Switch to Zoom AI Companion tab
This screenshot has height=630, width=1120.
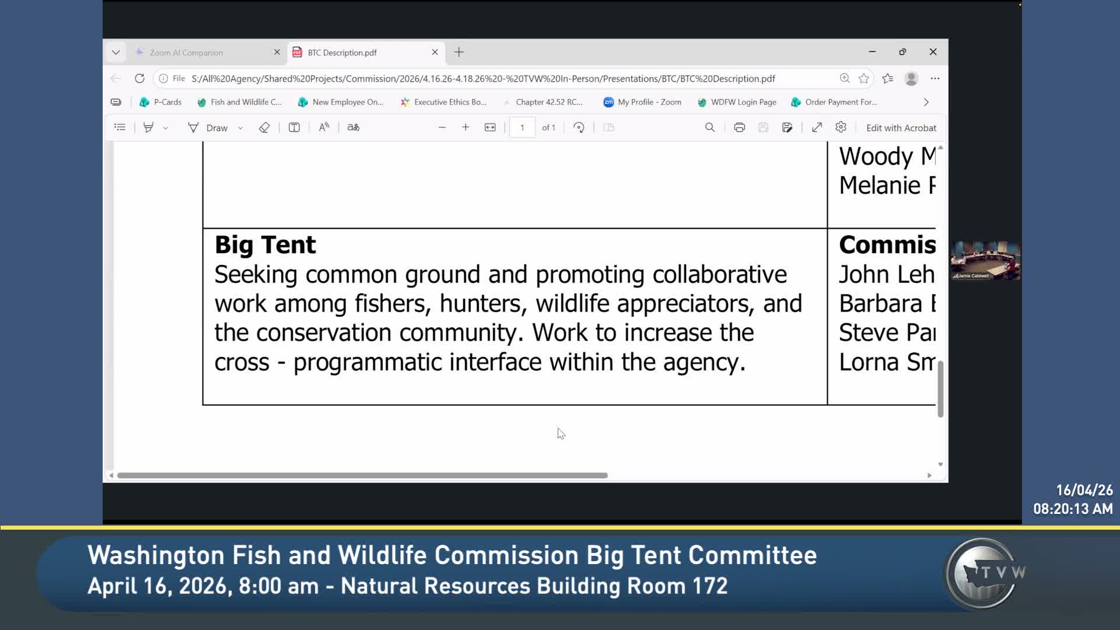click(x=186, y=52)
